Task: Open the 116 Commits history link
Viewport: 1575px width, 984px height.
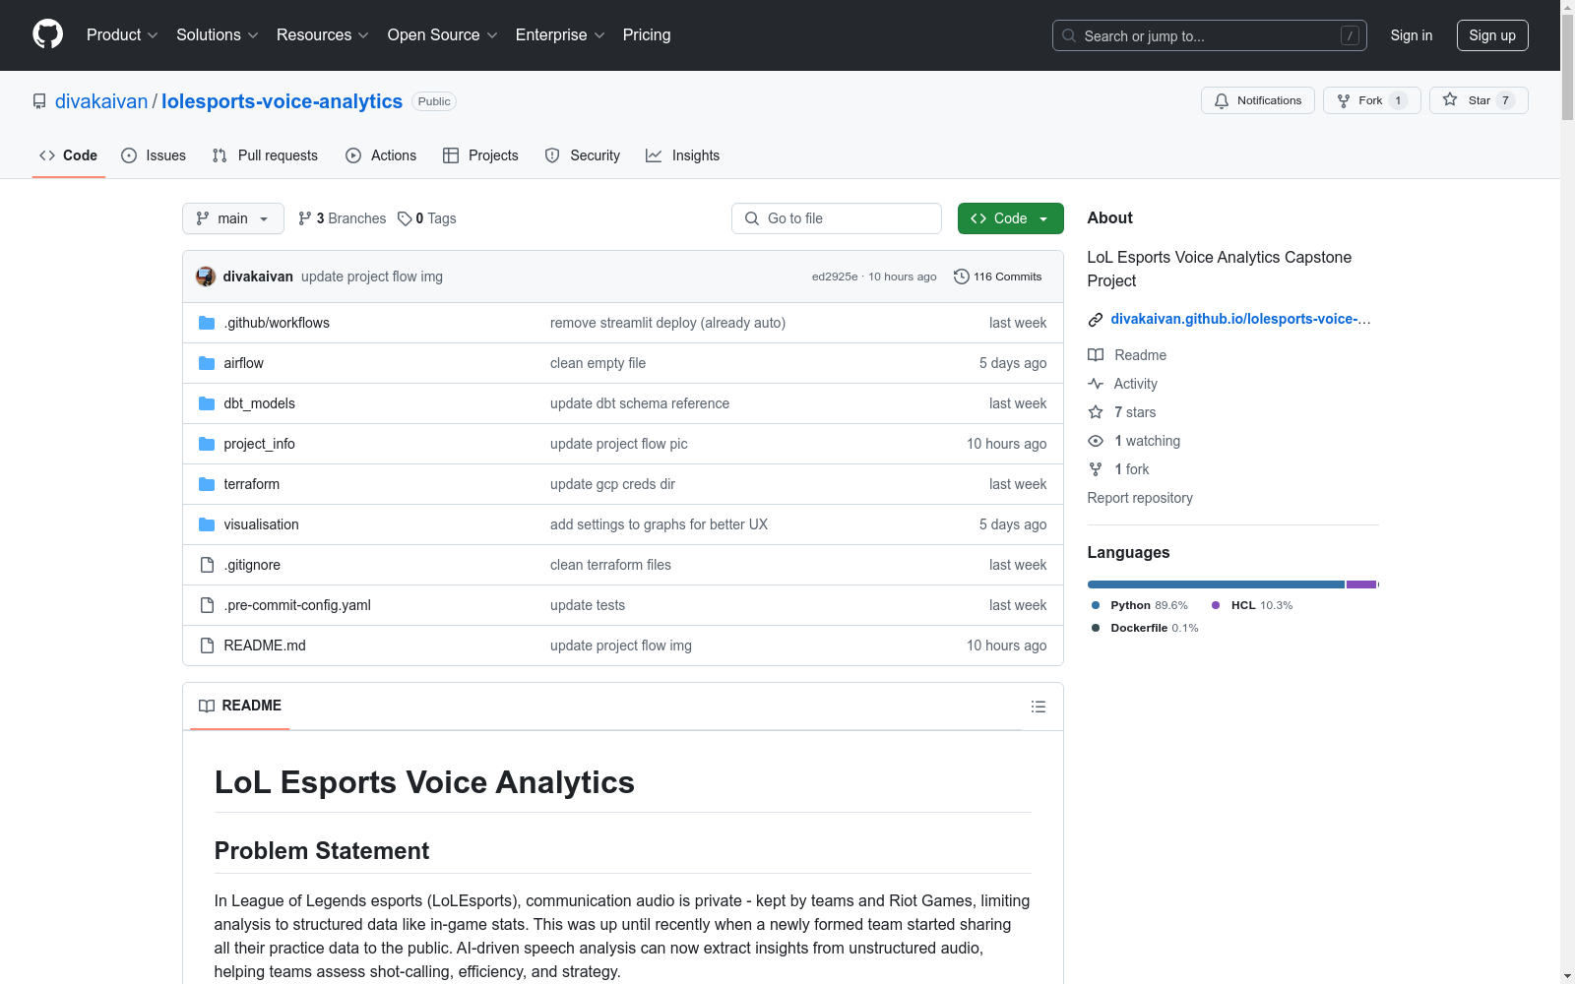Action: tap(998, 277)
